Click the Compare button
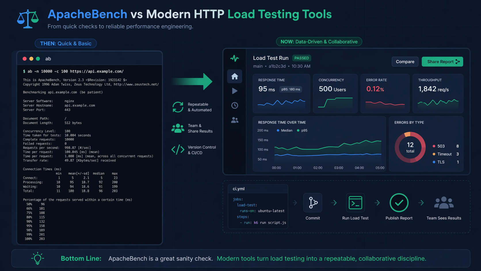The image size is (481, 271). tap(405, 62)
